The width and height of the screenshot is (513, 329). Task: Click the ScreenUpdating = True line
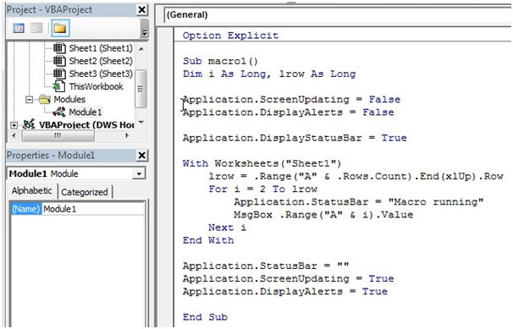[x=288, y=278]
